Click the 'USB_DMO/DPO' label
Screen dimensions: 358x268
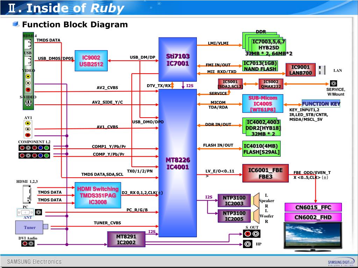coord(148,122)
